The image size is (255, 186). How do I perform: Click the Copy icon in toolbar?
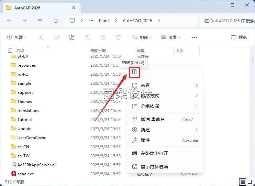56,38
